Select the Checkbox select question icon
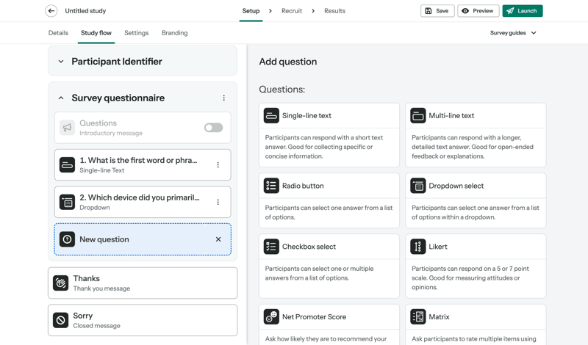The height and width of the screenshot is (345, 588). pos(271,247)
